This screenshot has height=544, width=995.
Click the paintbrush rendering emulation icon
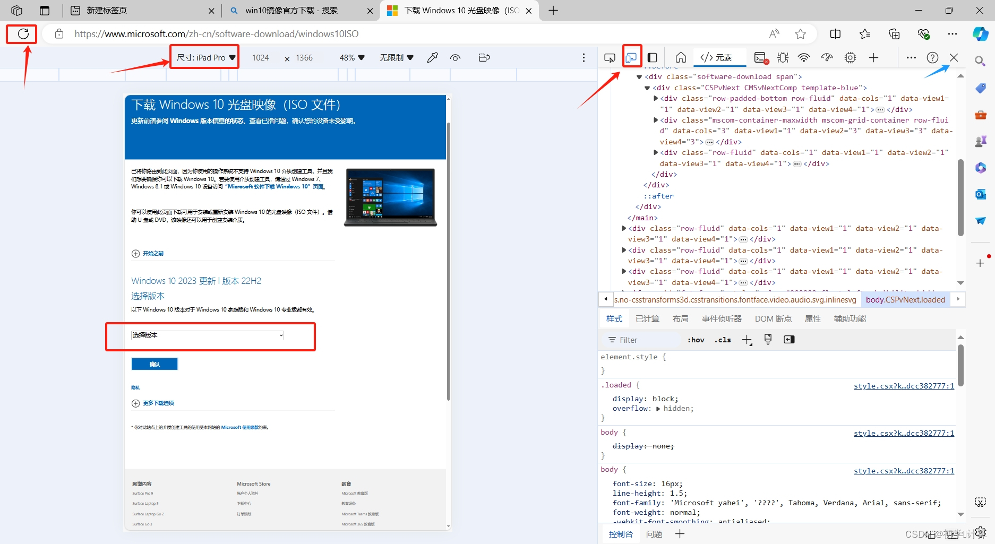point(768,340)
